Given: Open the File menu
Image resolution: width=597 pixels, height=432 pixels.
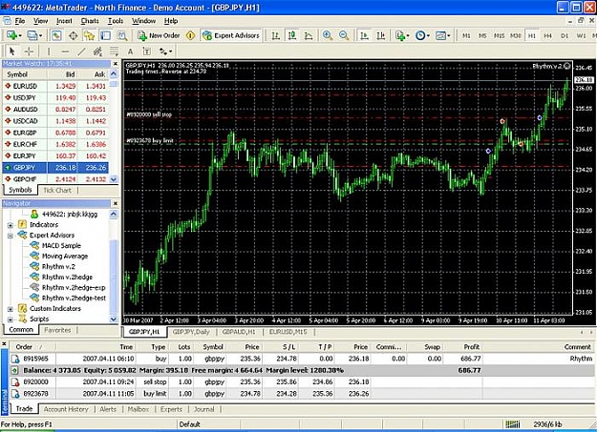Looking at the screenshot, I should pos(19,21).
